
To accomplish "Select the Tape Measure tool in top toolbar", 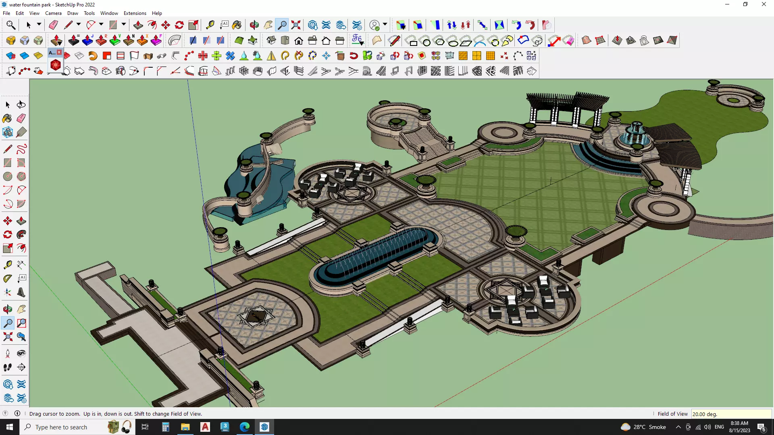I will tap(210, 25).
